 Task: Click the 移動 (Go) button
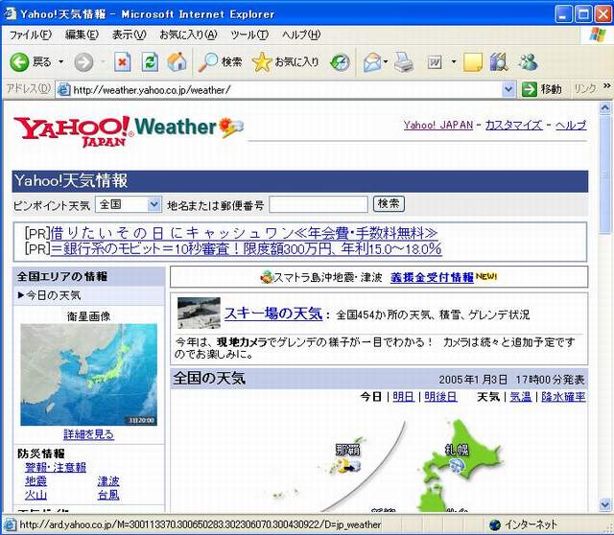543,89
